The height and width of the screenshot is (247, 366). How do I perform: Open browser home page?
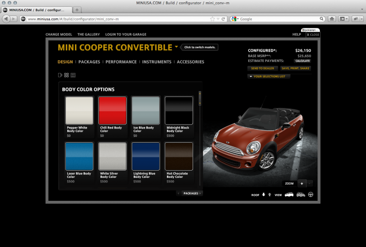tap(332, 19)
